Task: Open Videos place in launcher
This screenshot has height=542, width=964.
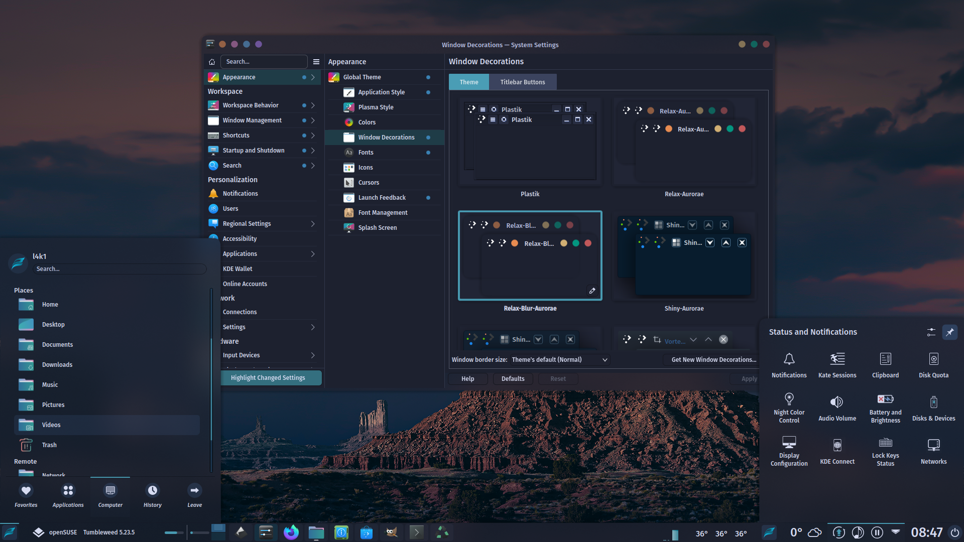Action: tap(107, 425)
